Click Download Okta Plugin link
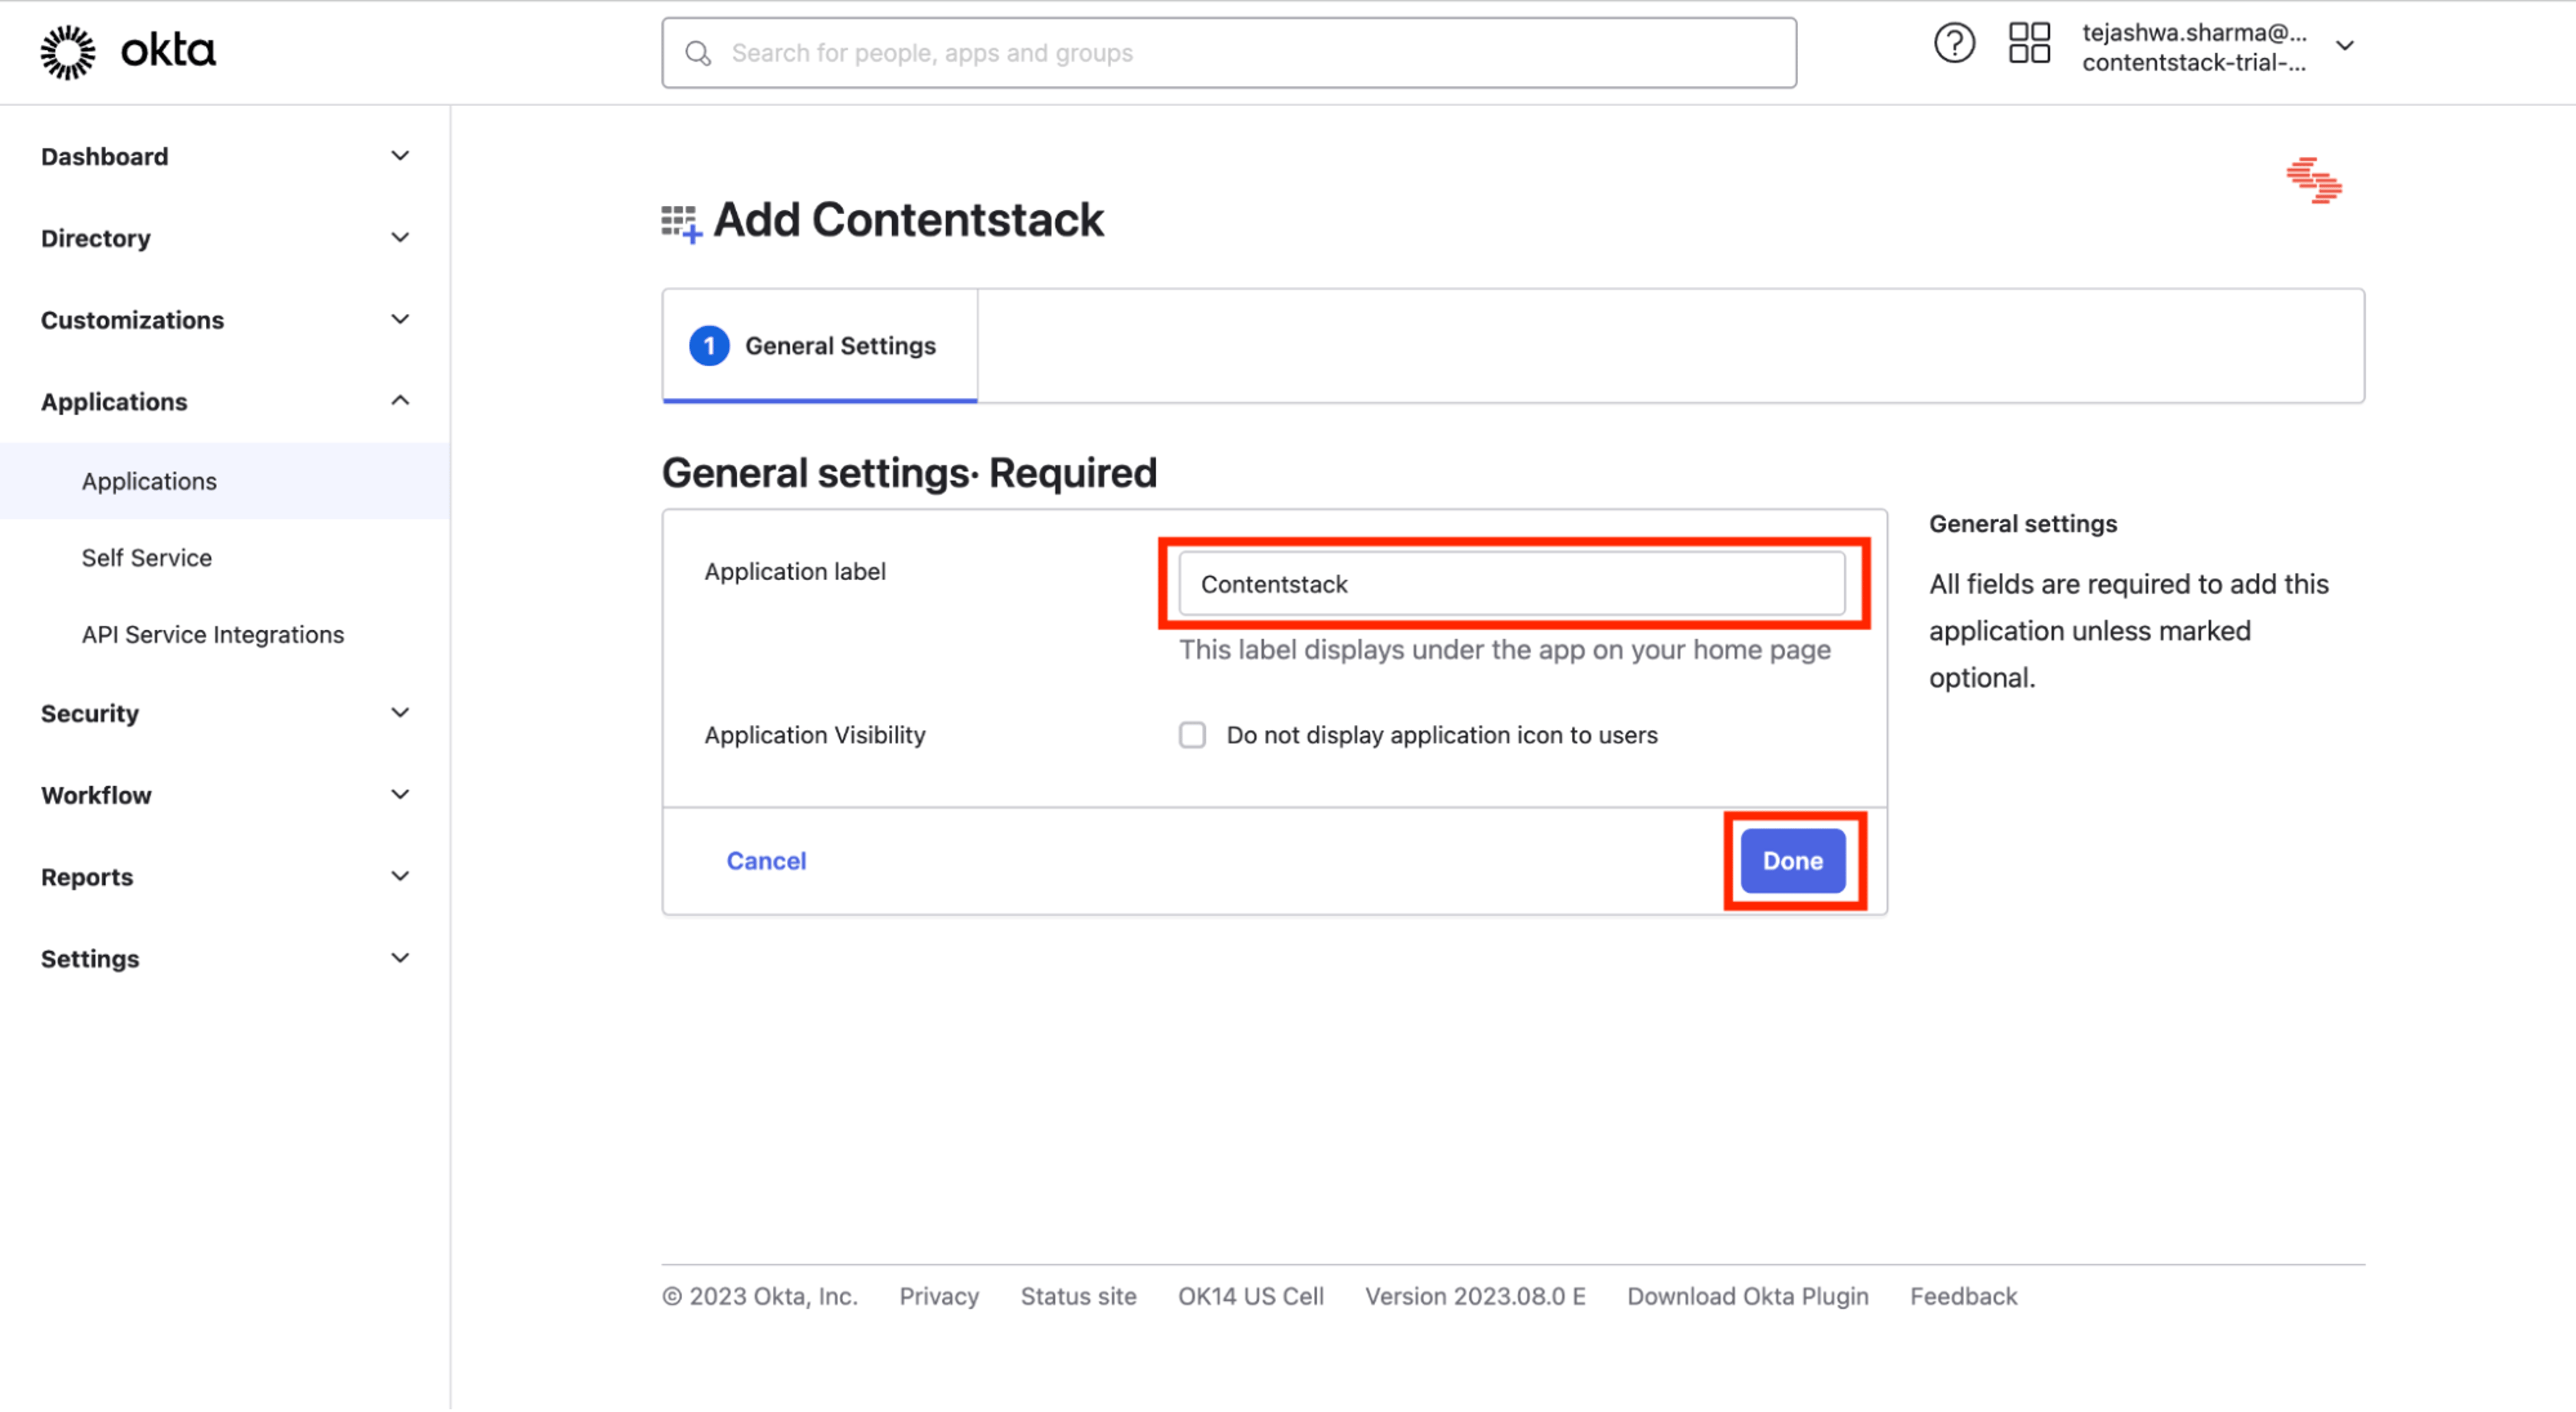 pos(1748,1297)
